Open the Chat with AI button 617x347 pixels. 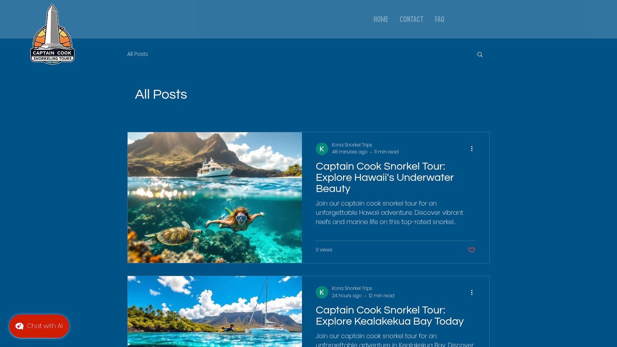[39, 326]
